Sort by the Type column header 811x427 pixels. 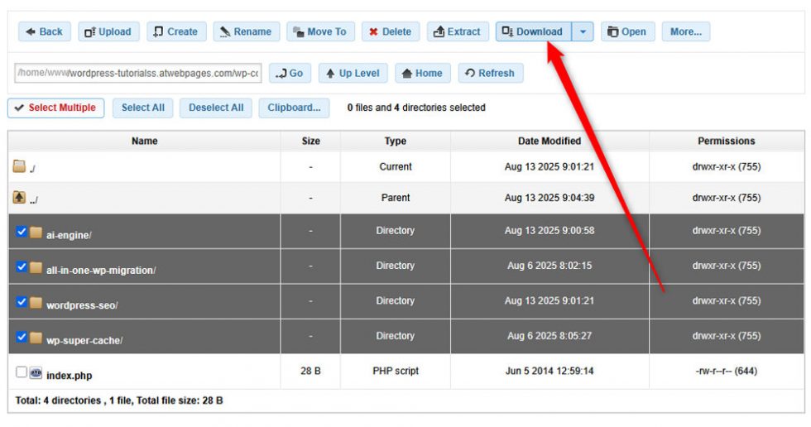pos(396,142)
